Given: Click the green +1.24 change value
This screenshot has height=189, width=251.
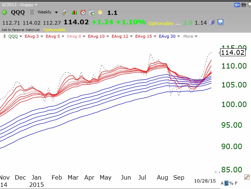Looking at the screenshot, I should (x=103, y=22).
